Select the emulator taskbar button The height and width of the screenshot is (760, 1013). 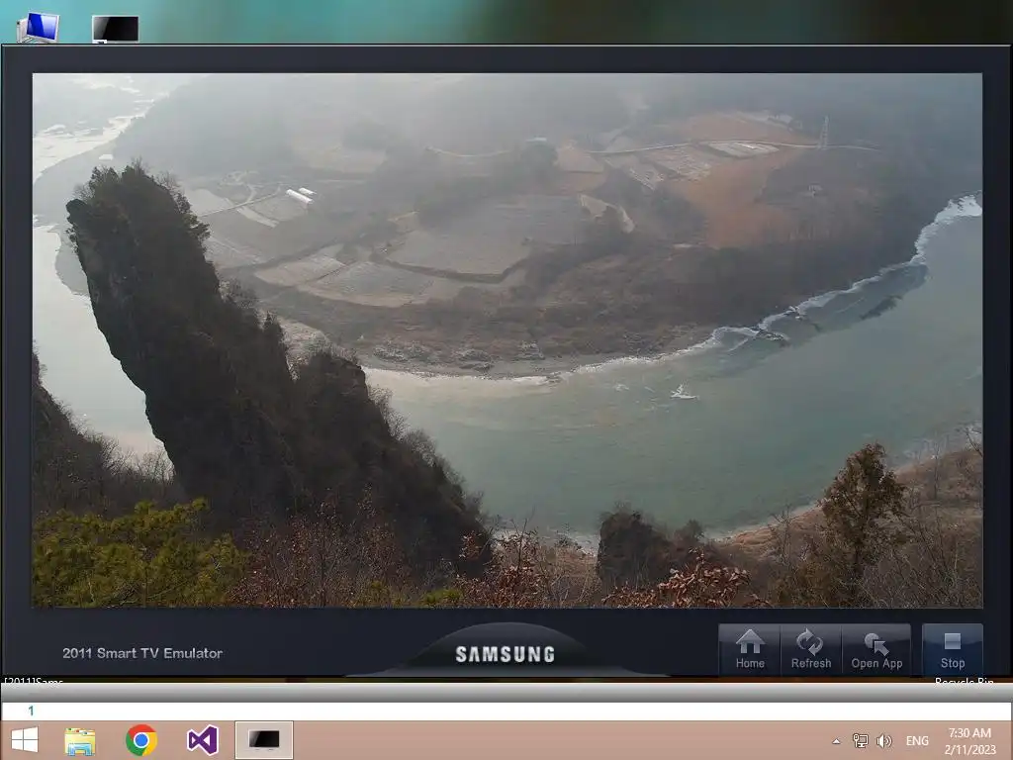263,740
